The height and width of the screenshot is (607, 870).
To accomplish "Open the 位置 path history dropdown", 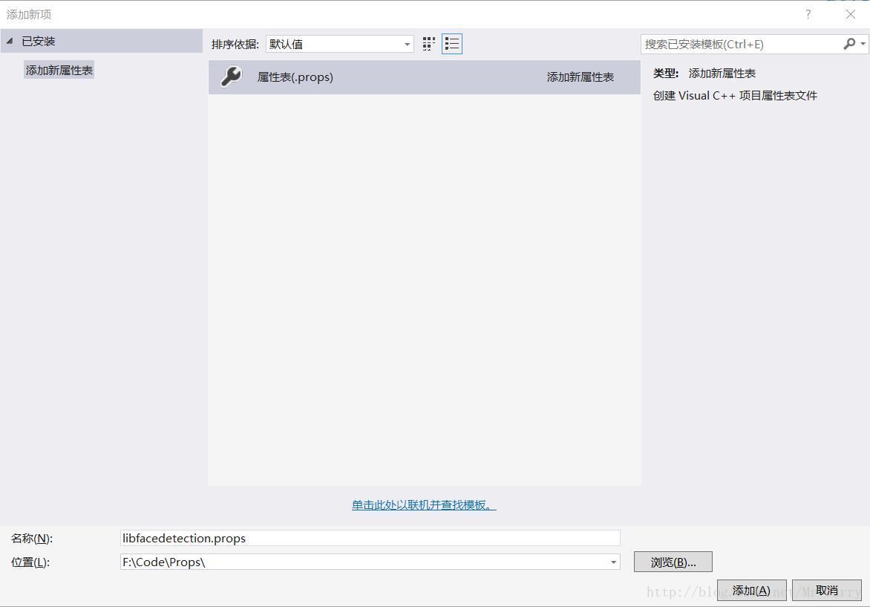I will click(614, 562).
